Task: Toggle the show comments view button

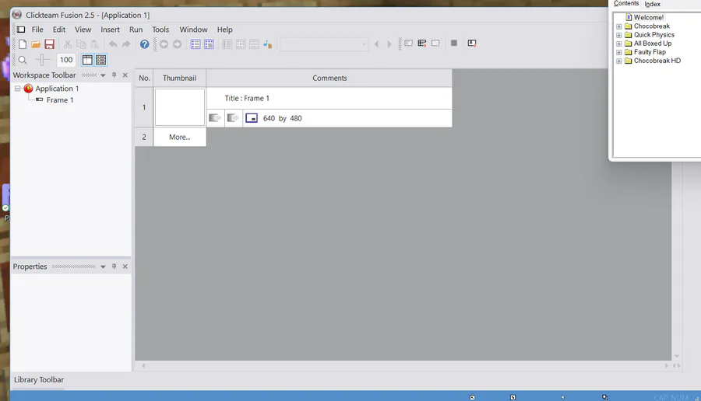Action: (x=101, y=60)
